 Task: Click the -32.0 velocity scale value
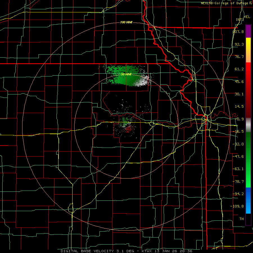point(238,144)
